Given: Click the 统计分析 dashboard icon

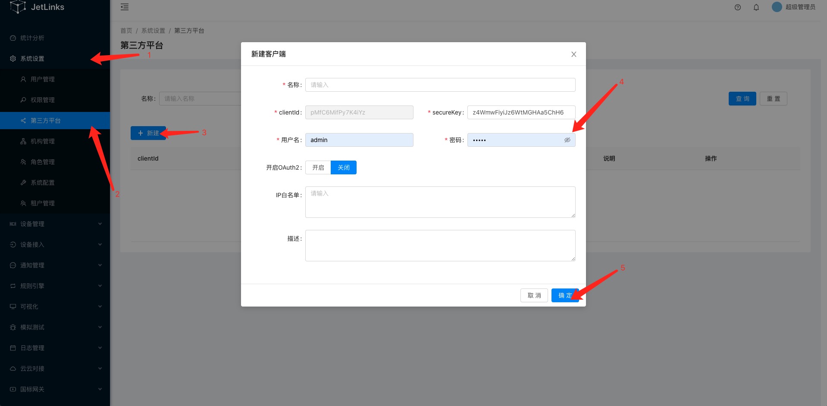Looking at the screenshot, I should [x=13, y=38].
